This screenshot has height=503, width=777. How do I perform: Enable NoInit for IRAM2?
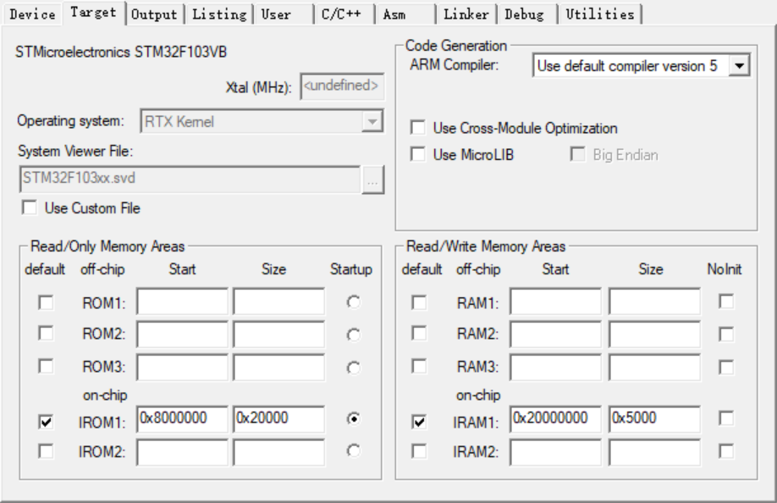click(x=726, y=451)
